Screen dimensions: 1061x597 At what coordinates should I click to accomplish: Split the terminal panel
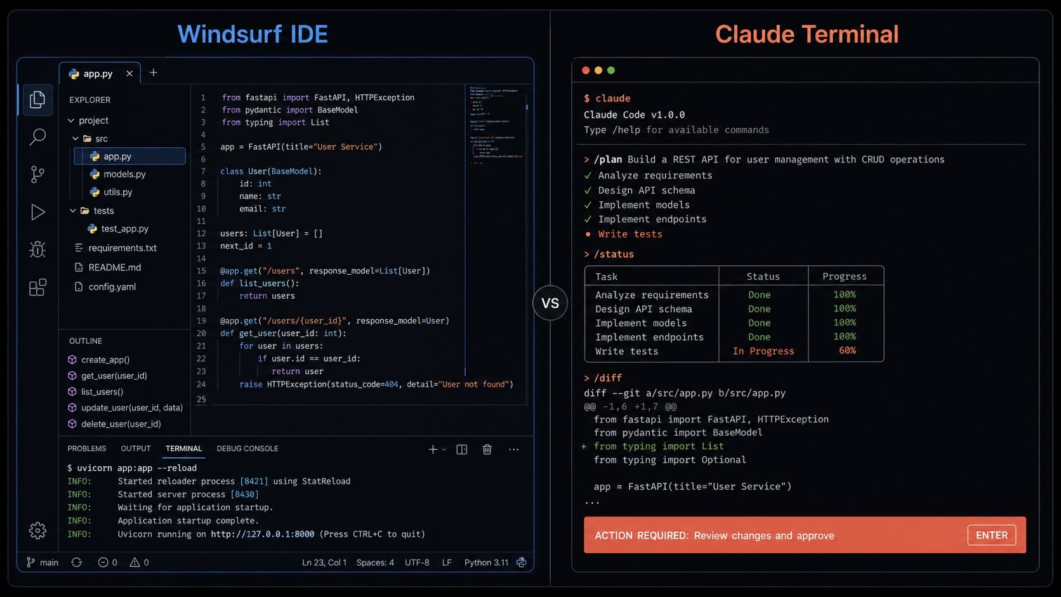pos(462,449)
